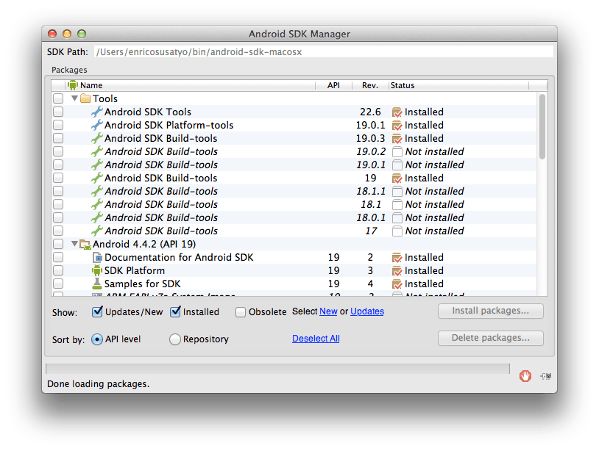
Task: Check the SDK Platform row checkbox
Action: click(58, 270)
